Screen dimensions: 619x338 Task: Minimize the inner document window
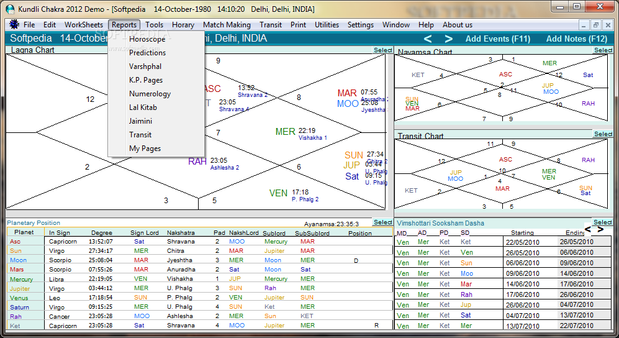pyautogui.click(x=585, y=25)
